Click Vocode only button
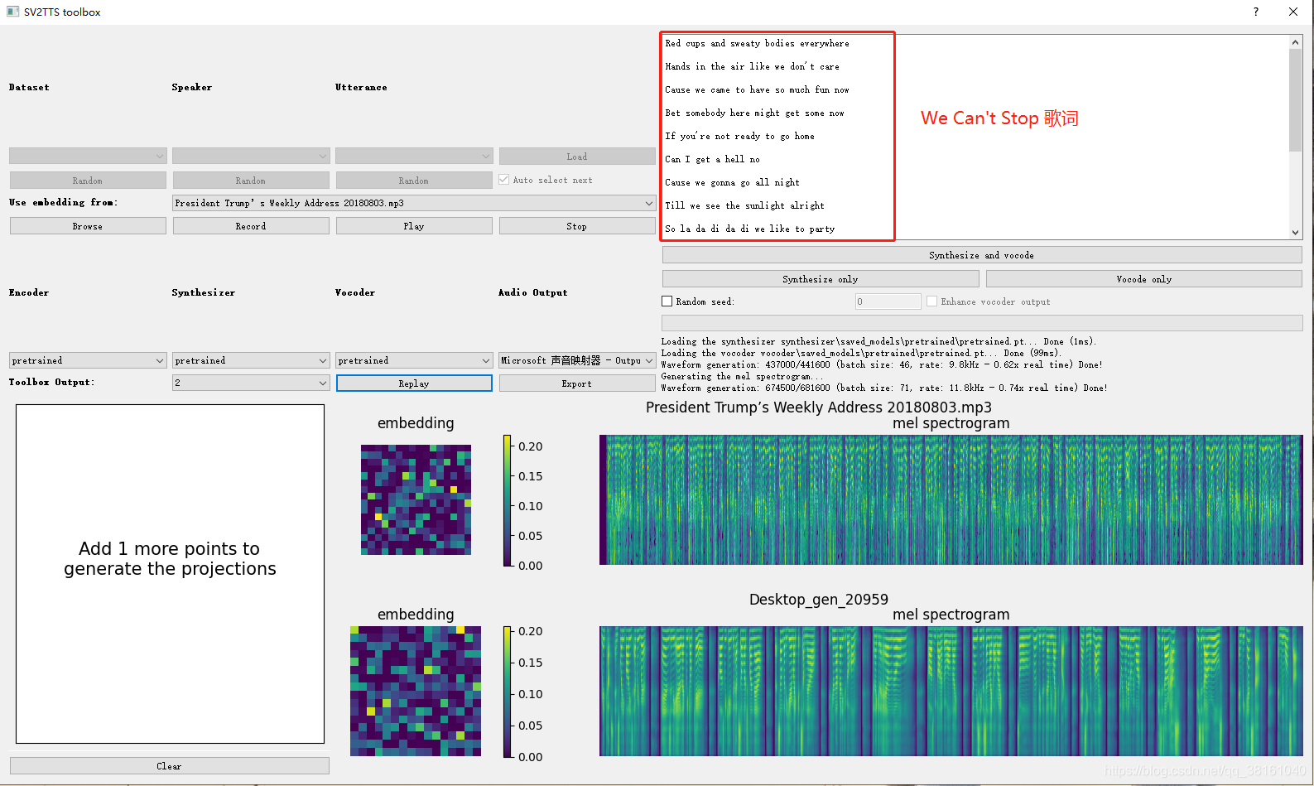This screenshot has height=786, width=1314. point(1144,279)
